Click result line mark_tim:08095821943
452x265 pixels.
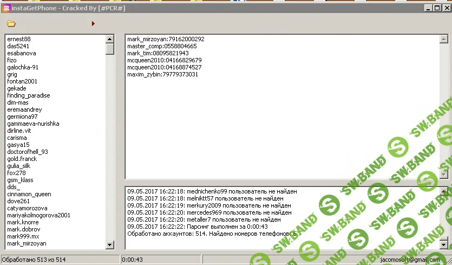pyautogui.click(x=158, y=53)
